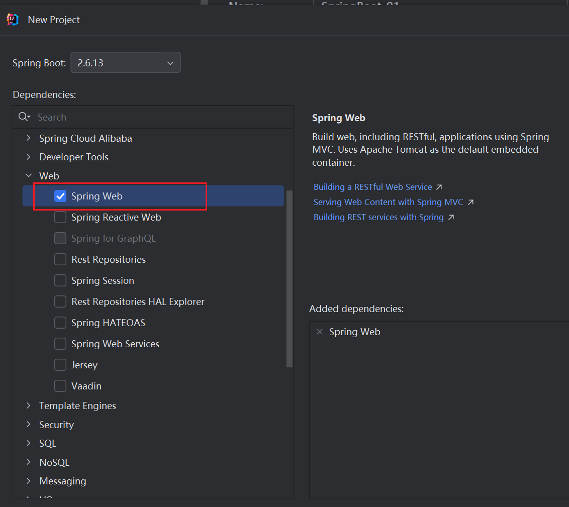Viewport: 569px width, 507px height.
Task: Uncheck the Spring Web checkbox
Action: click(60, 196)
